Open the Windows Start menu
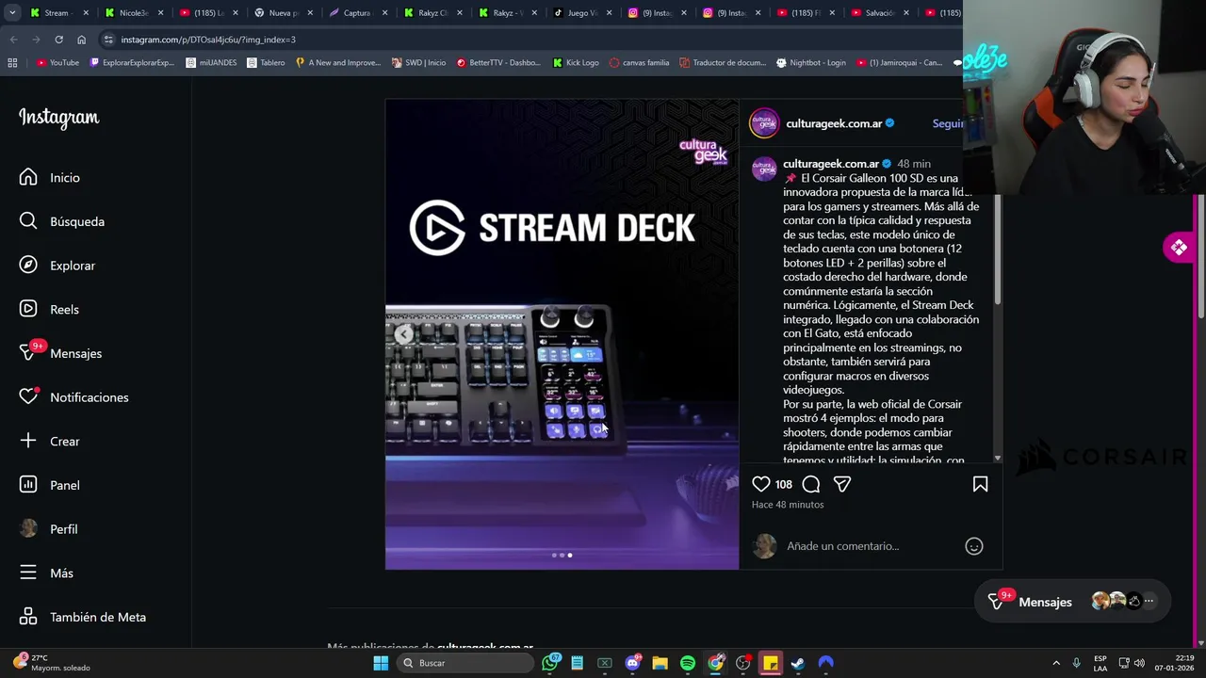Screen dimensions: 1206x678 [x=381, y=663]
